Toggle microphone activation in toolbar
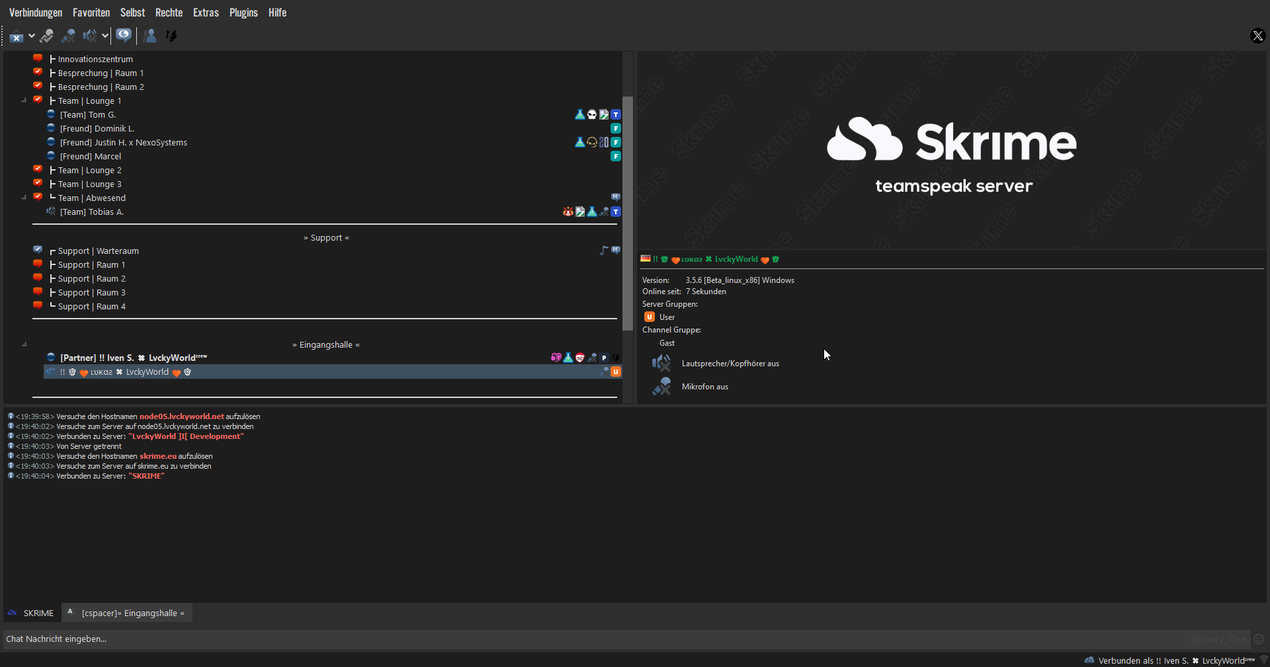 pos(47,36)
